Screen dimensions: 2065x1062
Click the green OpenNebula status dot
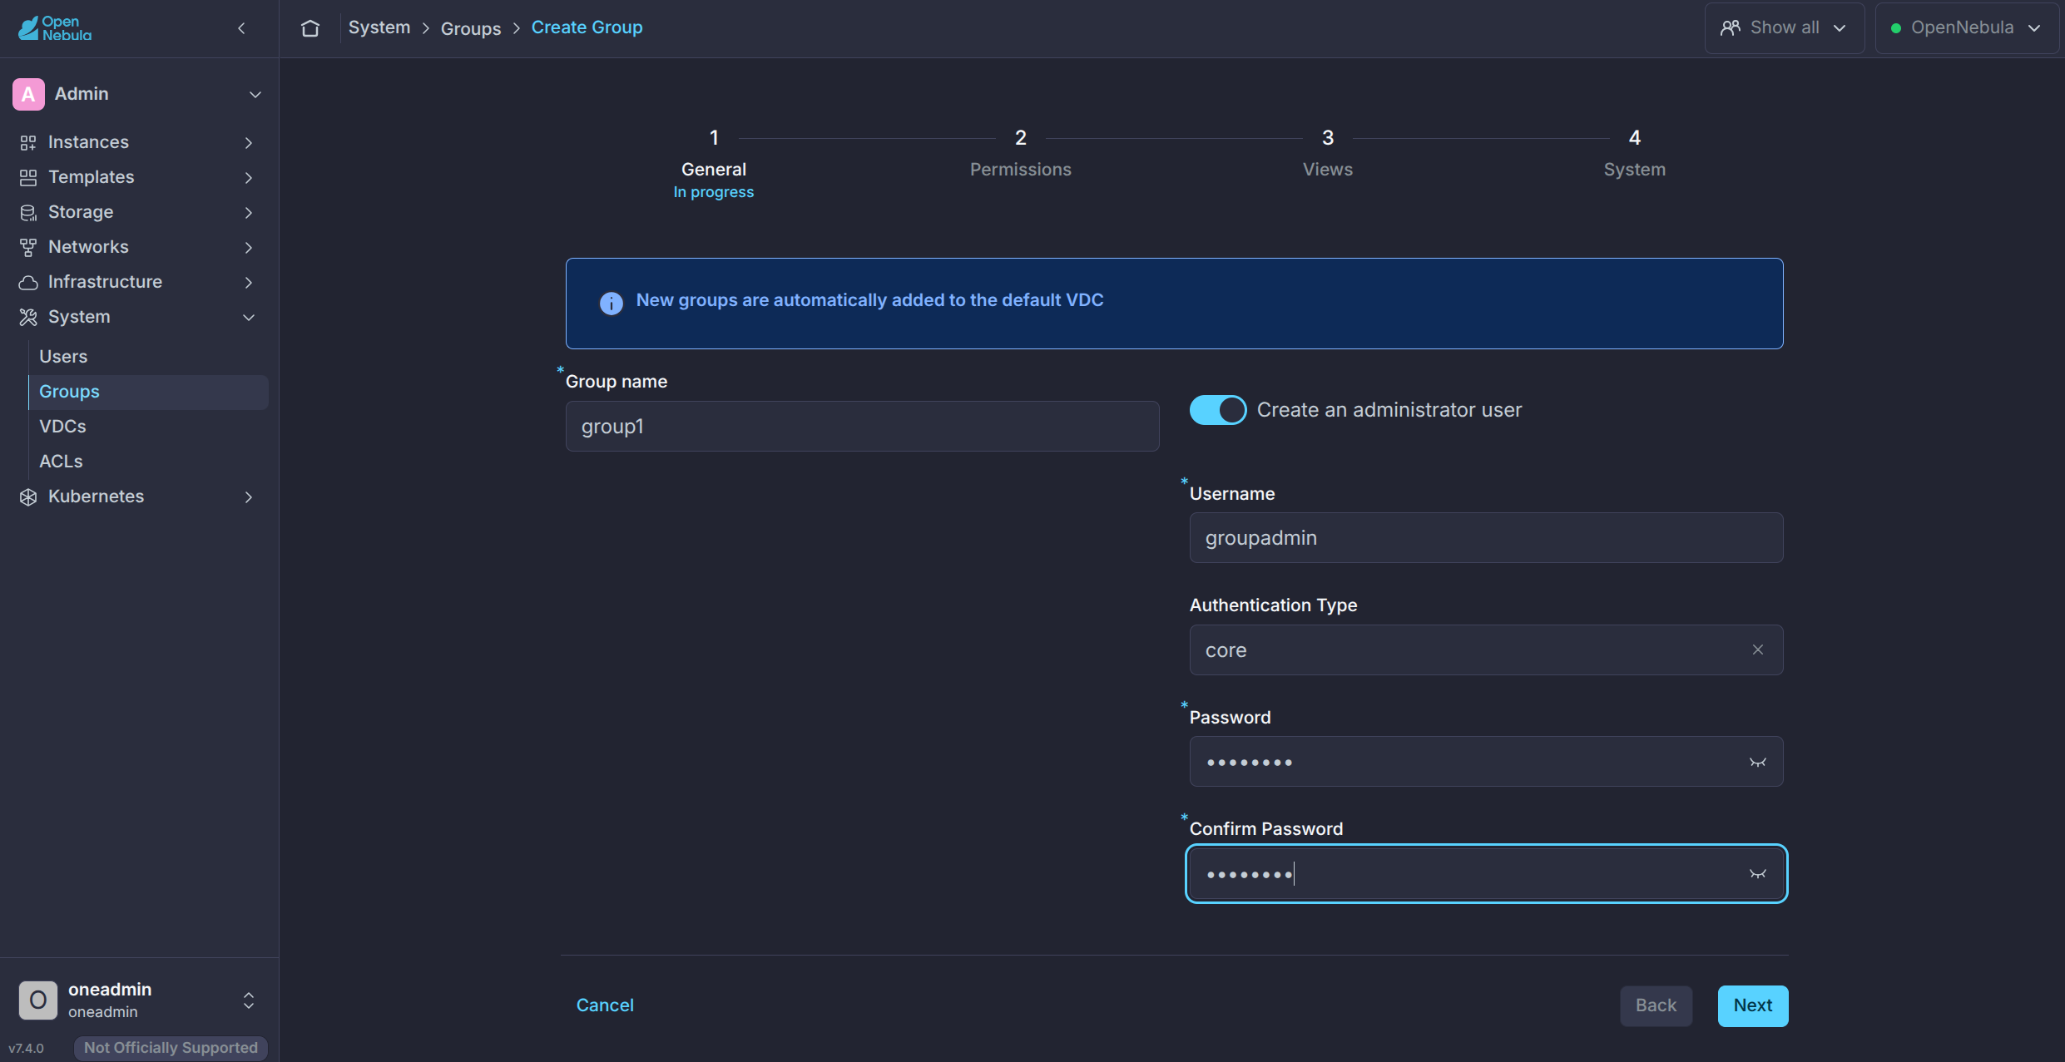click(1896, 28)
